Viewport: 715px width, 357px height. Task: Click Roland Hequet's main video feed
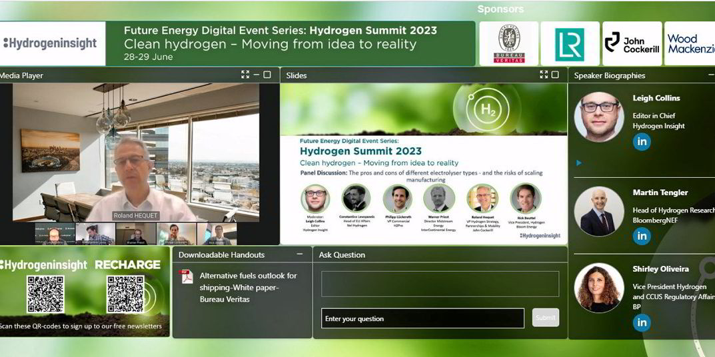pyautogui.click(x=136, y=153)
